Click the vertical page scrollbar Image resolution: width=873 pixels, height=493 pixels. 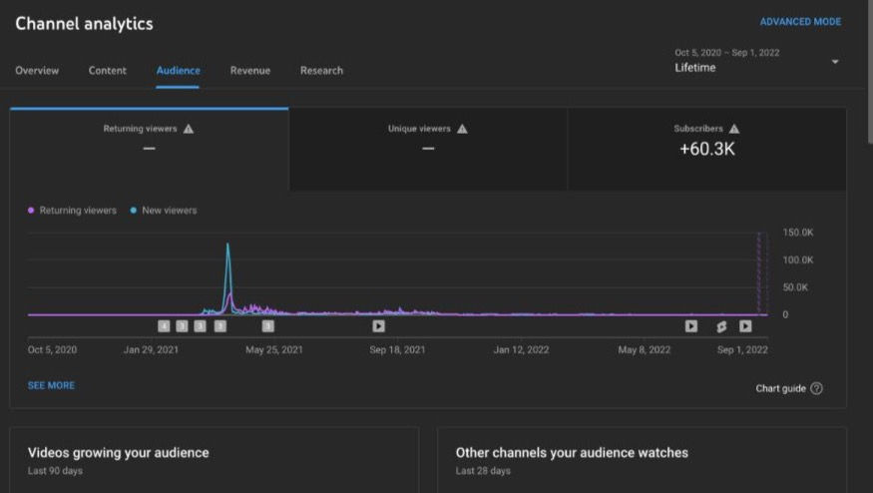pos(870,73)
